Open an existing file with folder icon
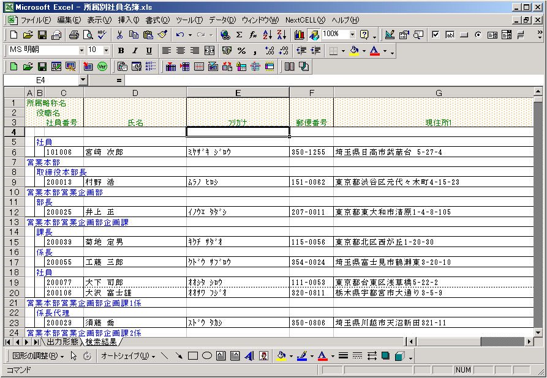Screen dimensions: 547x378 point(28,34)
